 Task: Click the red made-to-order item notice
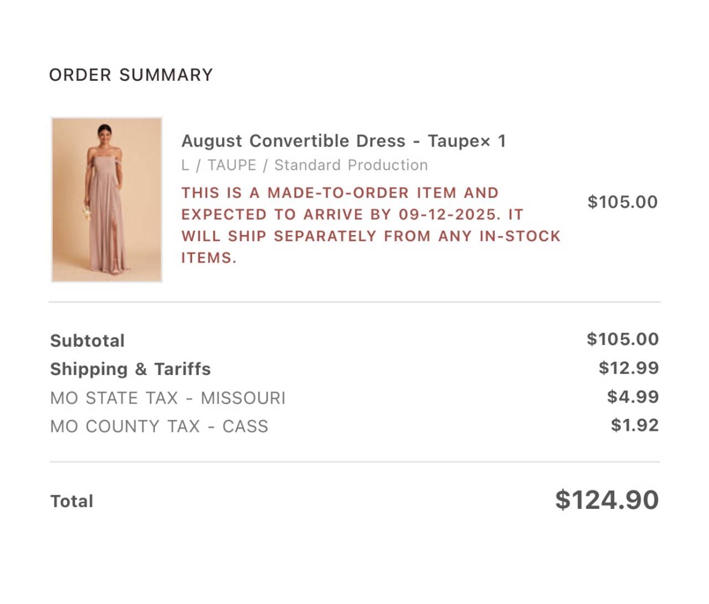[x=371, y=225]
